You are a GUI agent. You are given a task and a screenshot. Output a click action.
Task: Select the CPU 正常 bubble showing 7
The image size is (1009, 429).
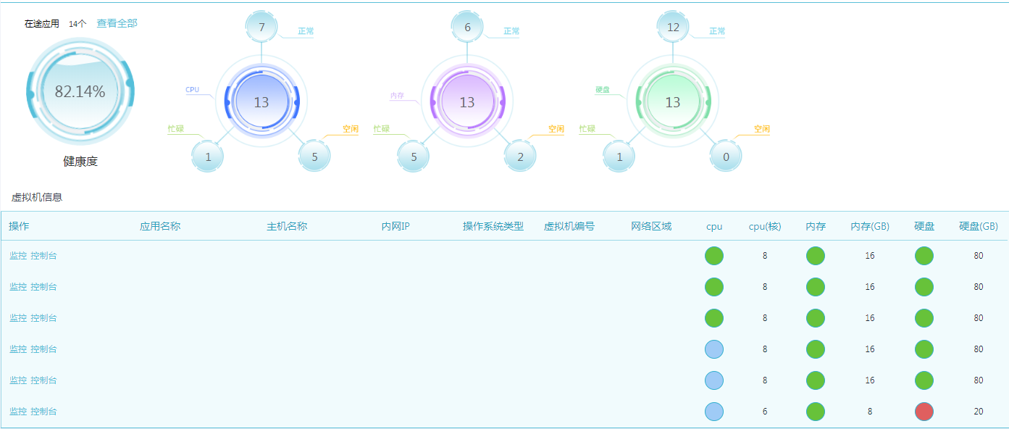click(261, 28)
